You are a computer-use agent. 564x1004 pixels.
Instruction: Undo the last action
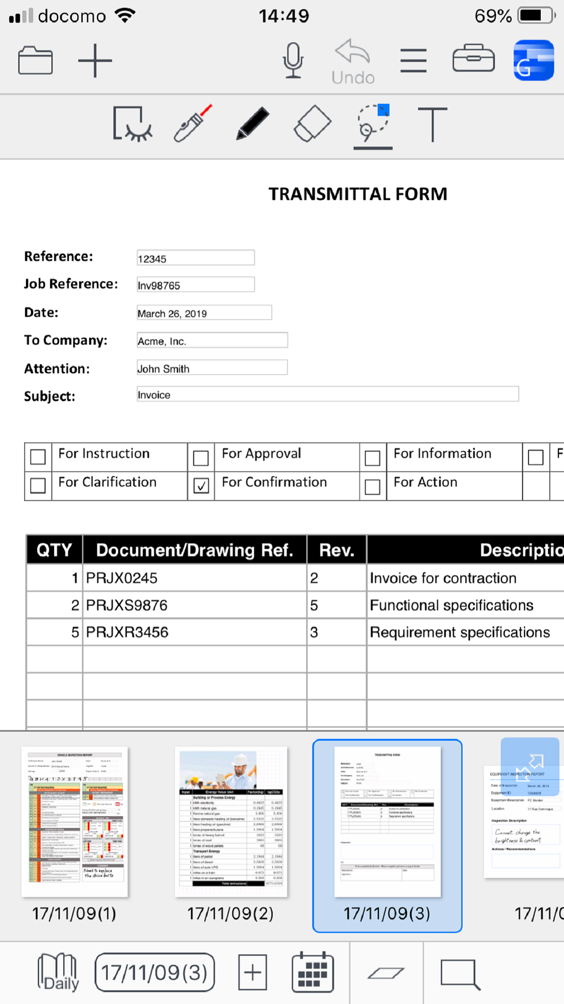353,62
